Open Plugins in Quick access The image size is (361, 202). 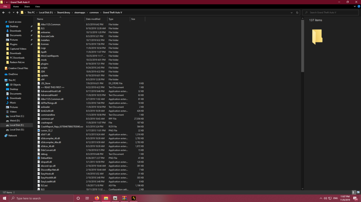(13, 44)
